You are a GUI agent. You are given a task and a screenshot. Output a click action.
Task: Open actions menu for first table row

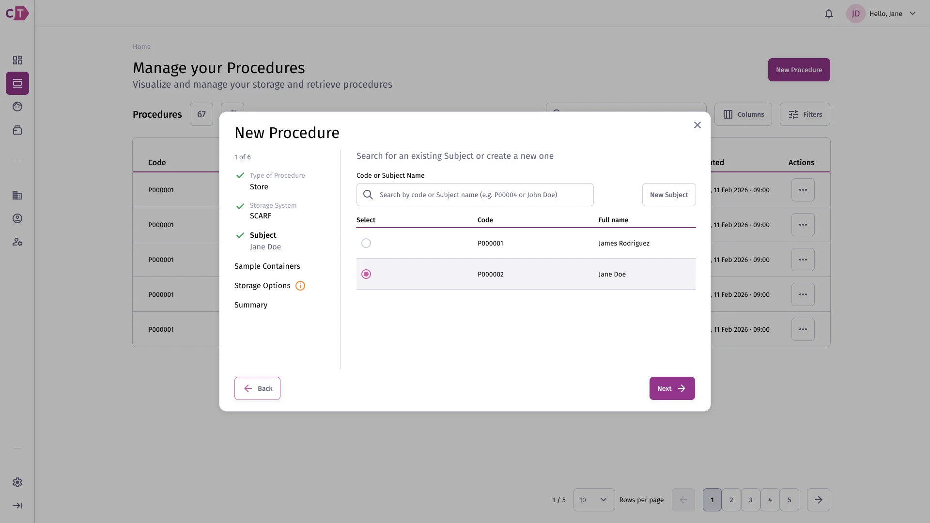(x=803, y=190)
